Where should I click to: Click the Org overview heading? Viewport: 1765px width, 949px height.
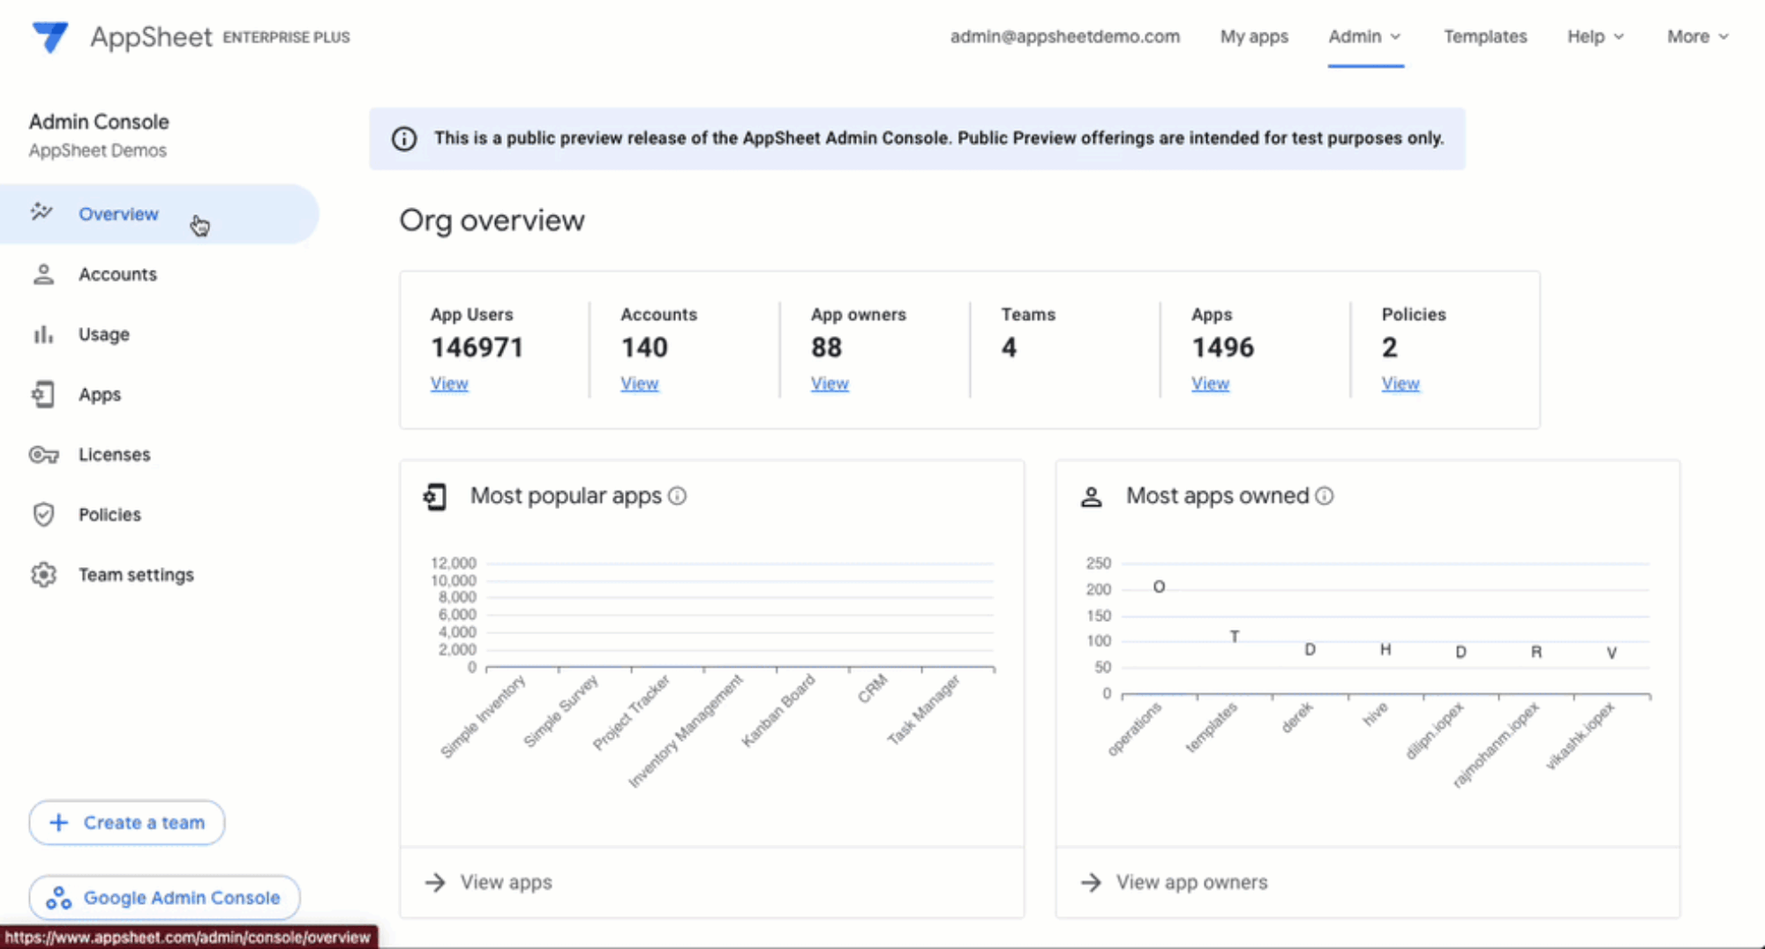(x=492, y=220)
